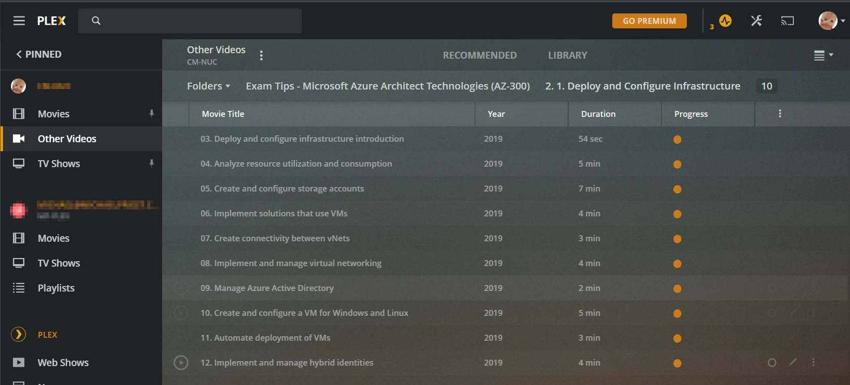Open the view mode dropdown
The height and width of the screenshot is (385, 850).
coord(823,55)
